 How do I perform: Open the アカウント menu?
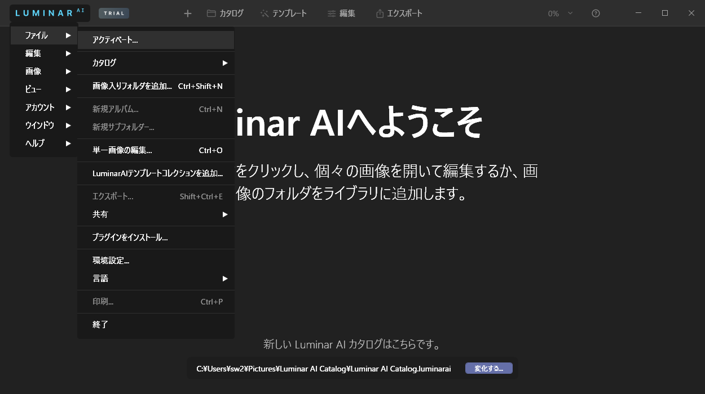coord(44,108)
